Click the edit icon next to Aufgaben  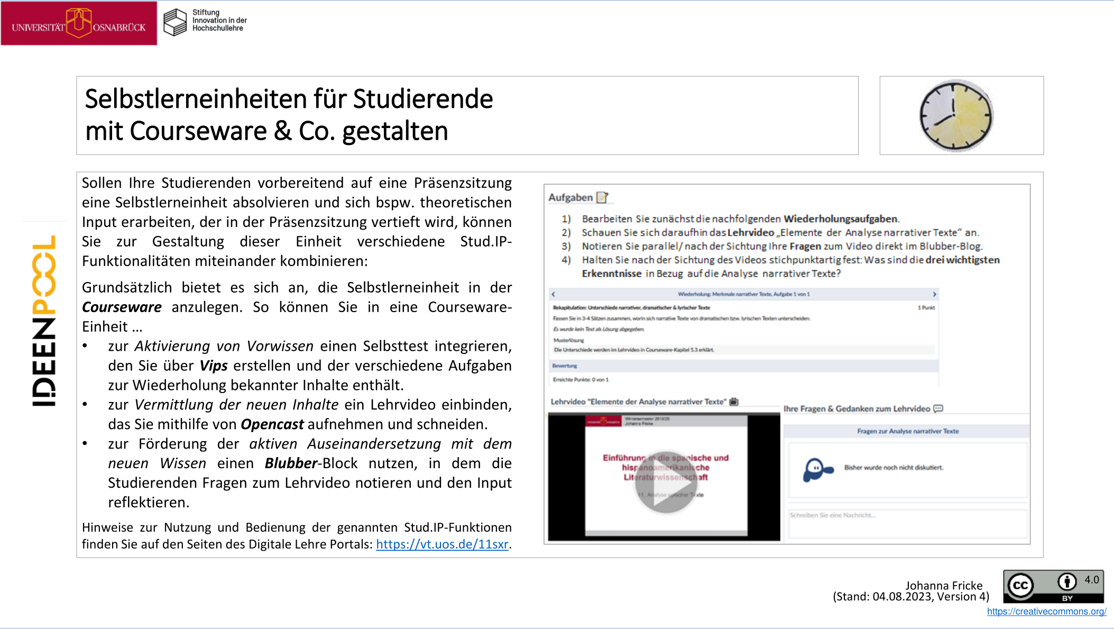tap(602, 197)
